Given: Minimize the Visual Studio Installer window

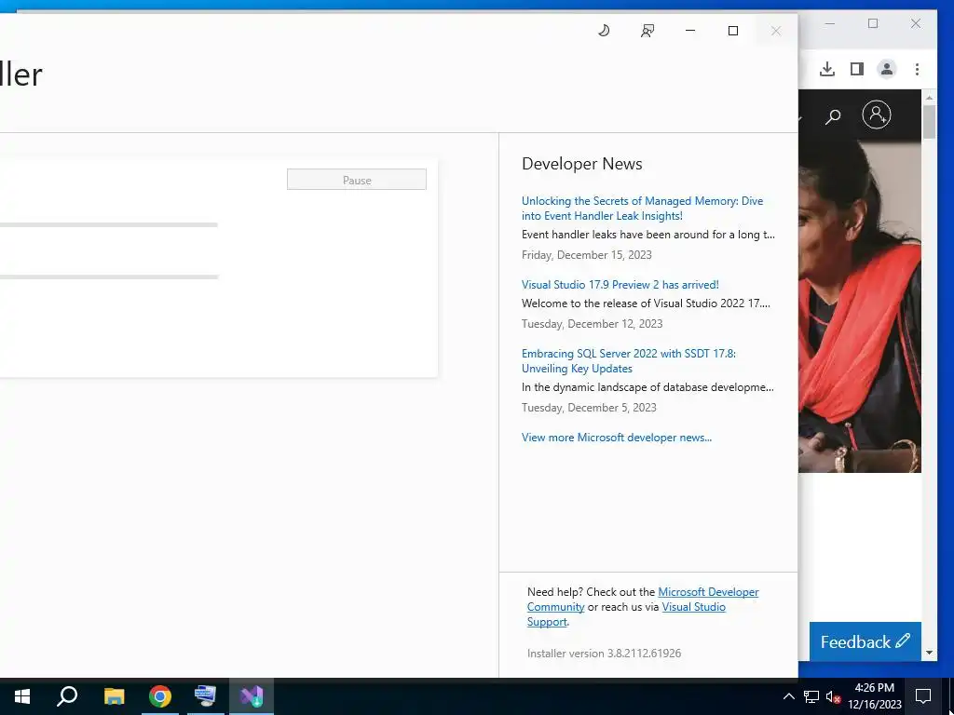Looking at the screenshot, I should pos(690,31).
